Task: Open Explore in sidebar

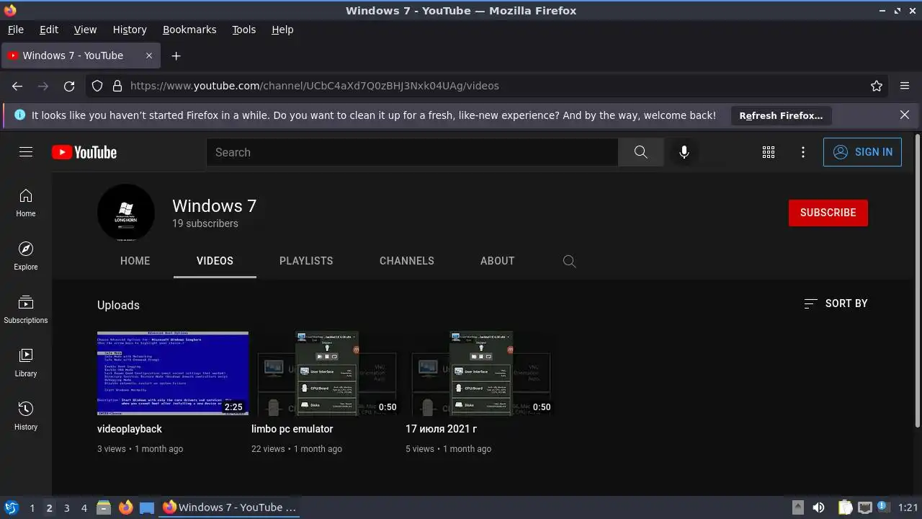Action: [x=26, y=256]
